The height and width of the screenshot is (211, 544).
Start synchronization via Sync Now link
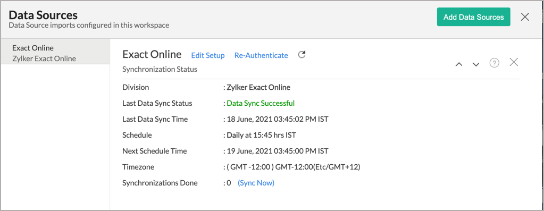tap(256, 183)
